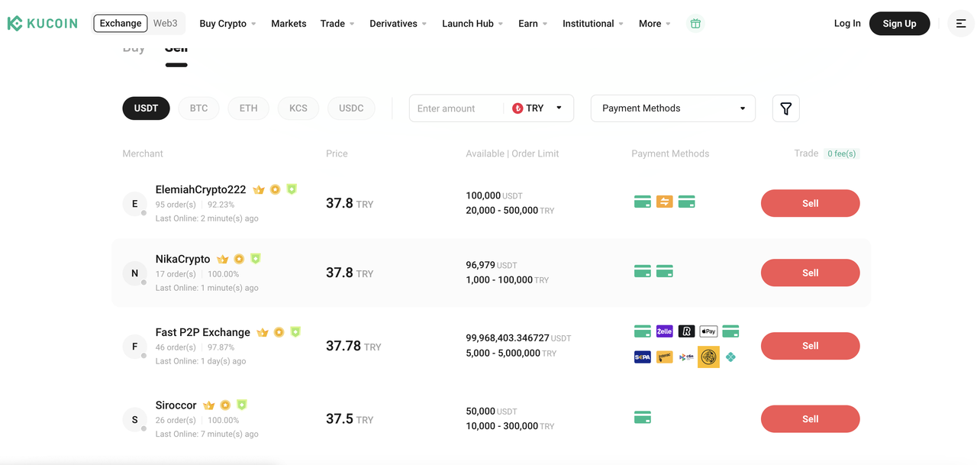Open the TRY currency dropdown
The height and width of the screenshot is (465, 977).
tap(538, 108)
